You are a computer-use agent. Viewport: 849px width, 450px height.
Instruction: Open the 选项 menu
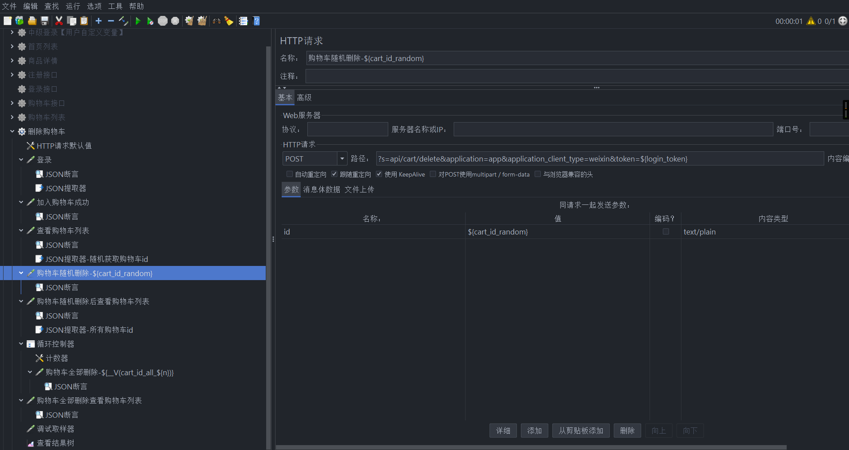[94, 6]
